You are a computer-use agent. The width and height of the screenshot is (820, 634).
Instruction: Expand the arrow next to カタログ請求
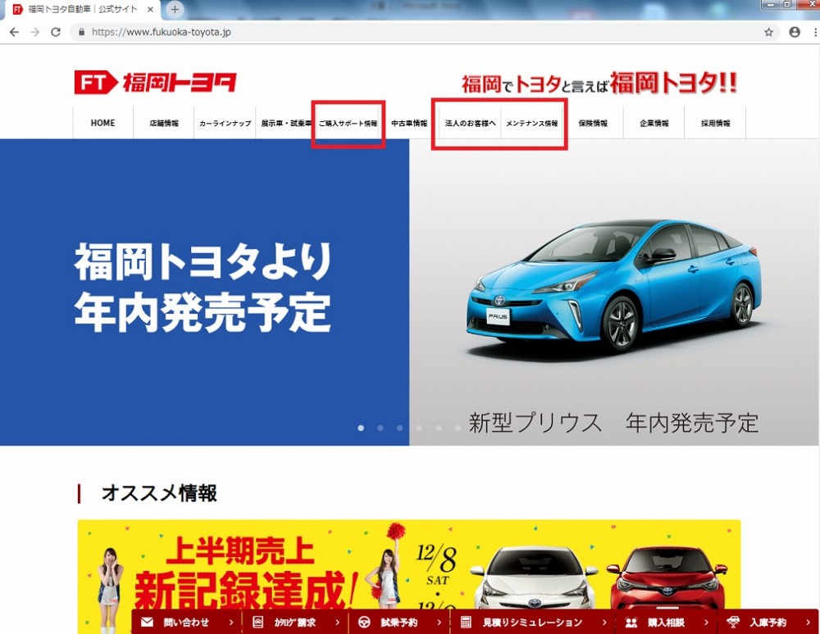click(337, 623)
